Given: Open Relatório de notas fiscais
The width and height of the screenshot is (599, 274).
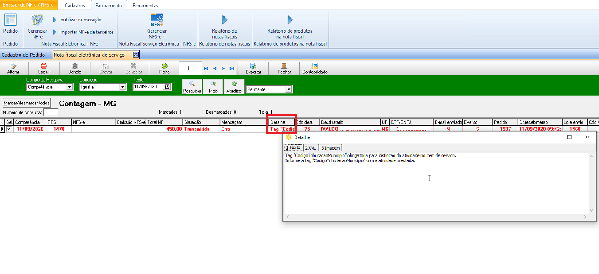Looking at the screenshot, I should point(224,26).
